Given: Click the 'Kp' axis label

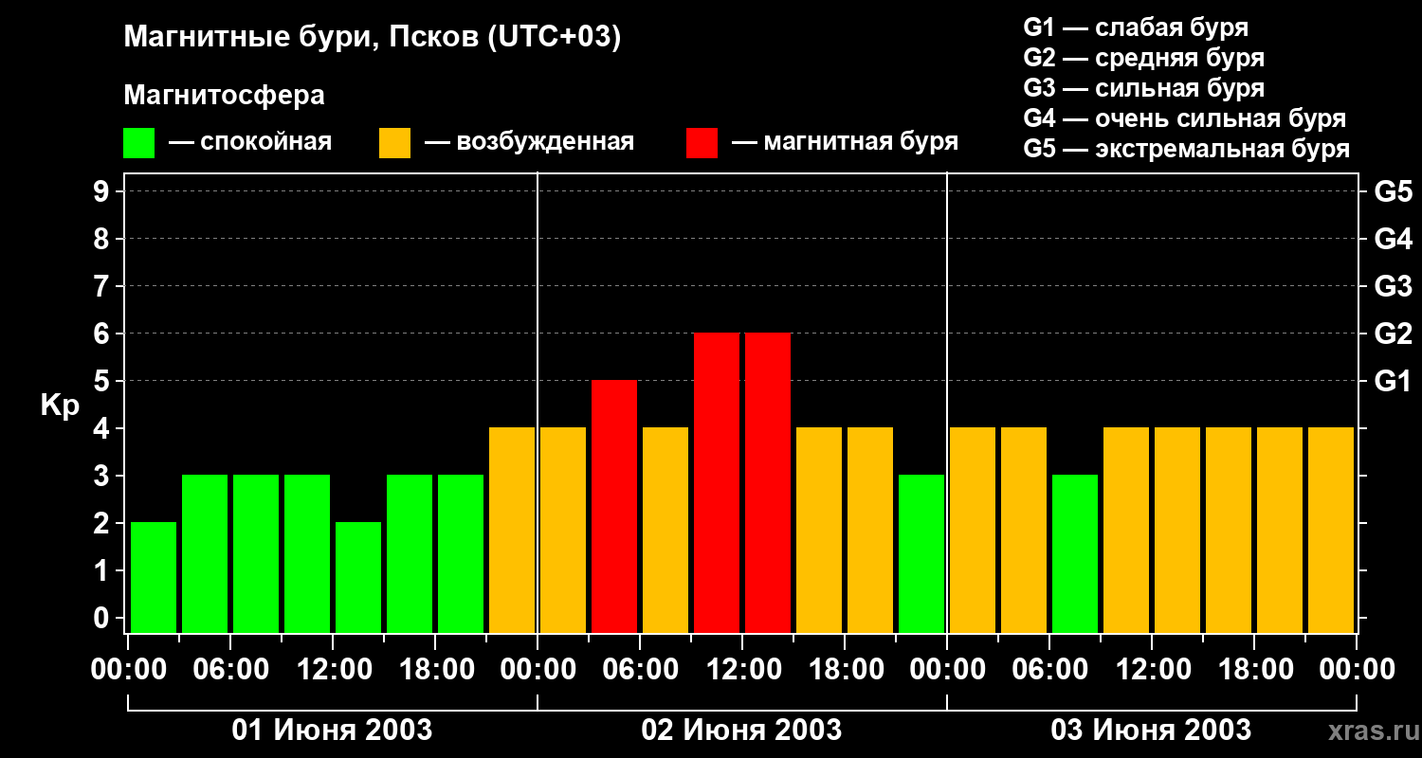Looking at the screenshot, I should pos(60,406).
